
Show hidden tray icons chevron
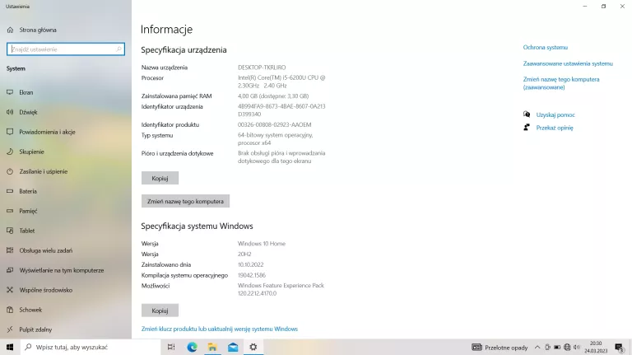[x=537, y=347]
